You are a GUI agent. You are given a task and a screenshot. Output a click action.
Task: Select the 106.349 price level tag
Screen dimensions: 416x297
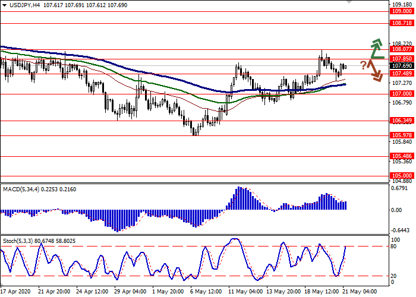point(401,121)
